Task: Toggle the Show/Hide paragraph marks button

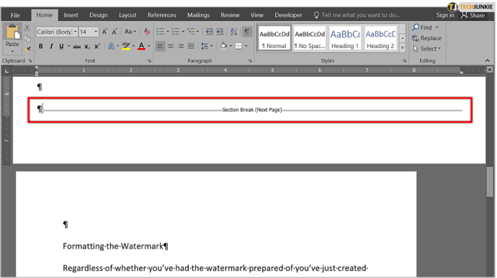Action: tap(247, 32)
